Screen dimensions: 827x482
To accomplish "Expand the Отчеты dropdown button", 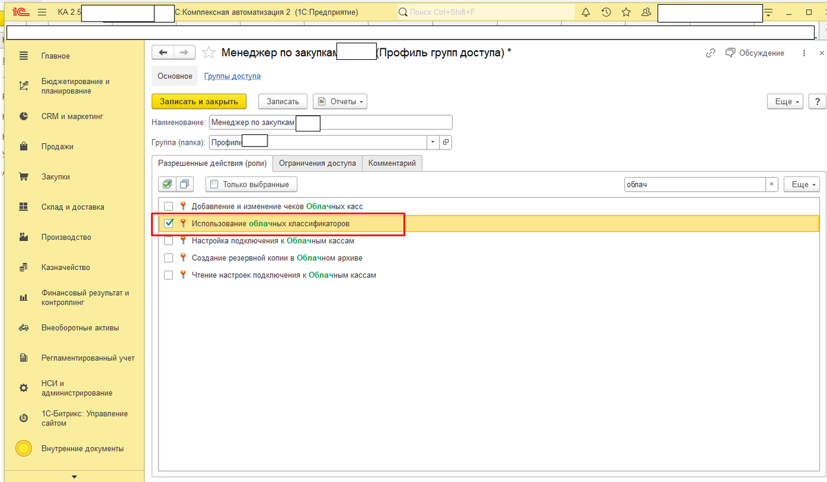I will 340,101.
